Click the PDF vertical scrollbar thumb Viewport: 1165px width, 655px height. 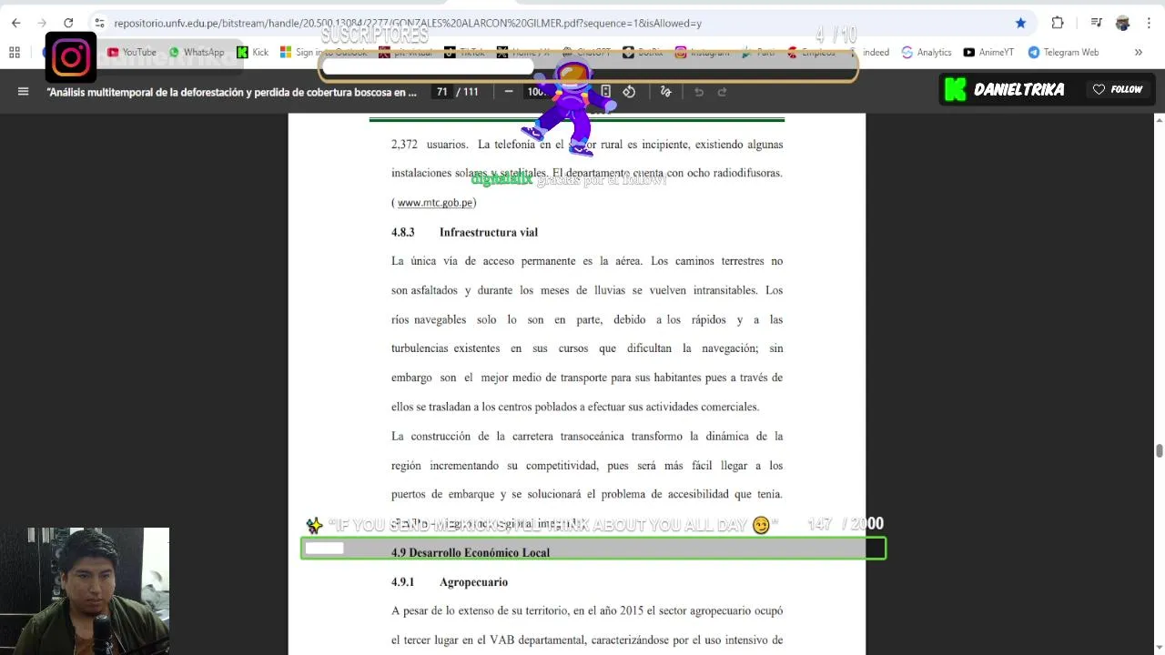click(x=1159, y=451)
